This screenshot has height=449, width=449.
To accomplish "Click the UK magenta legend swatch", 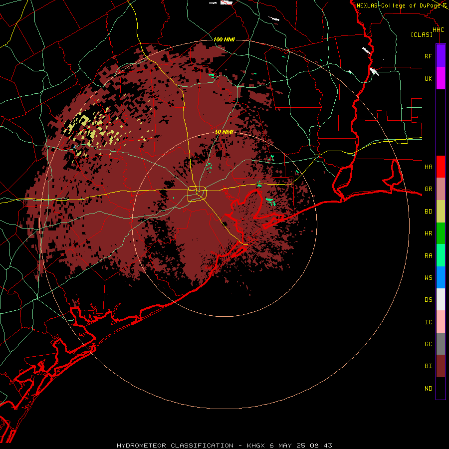I will coord(441,78).
